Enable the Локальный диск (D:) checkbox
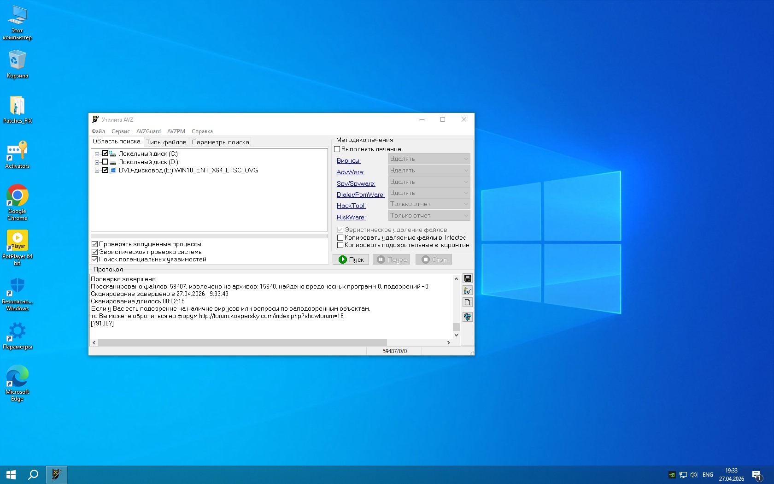This screenshot has height=484, width=774. [105, 162]
